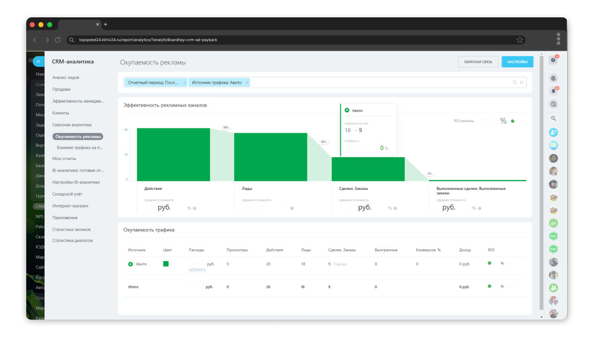Screen dimensions: 594x337
Task: Click the help question mark icon in right sidebar
Action: pos(553,60)
